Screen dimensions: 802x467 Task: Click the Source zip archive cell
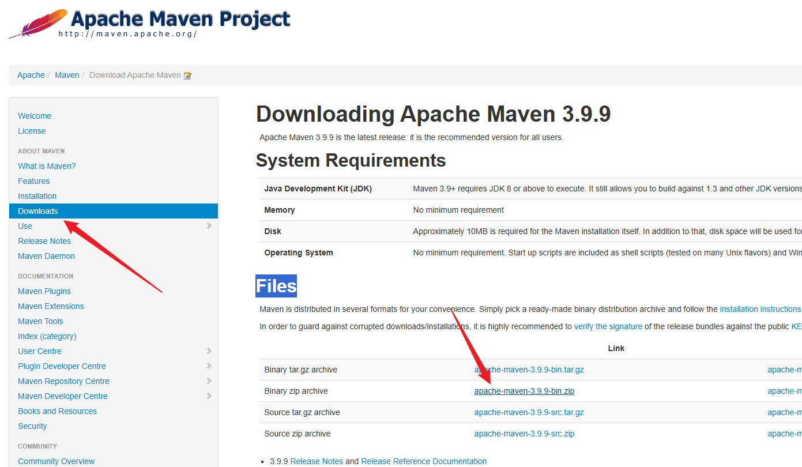pos(298,434)
